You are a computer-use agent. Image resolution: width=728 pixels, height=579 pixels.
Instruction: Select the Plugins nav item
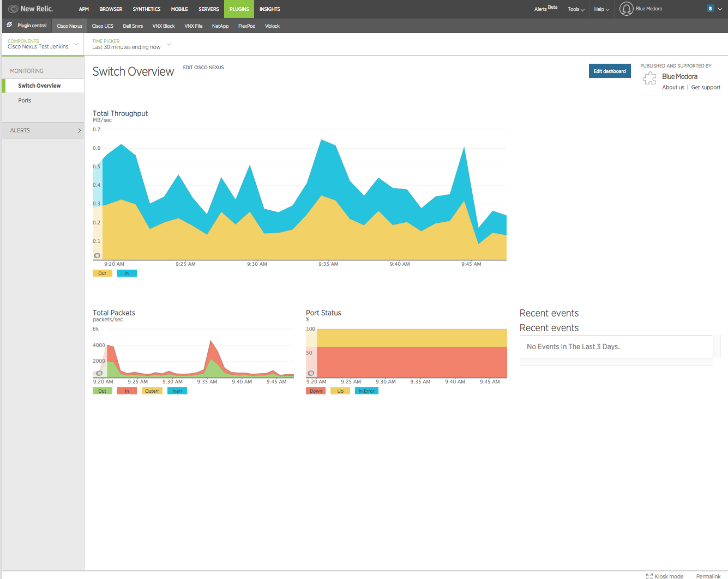[x=239, y=9]
